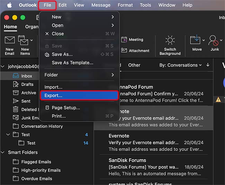Click the Page Setup menu entry

66,108
